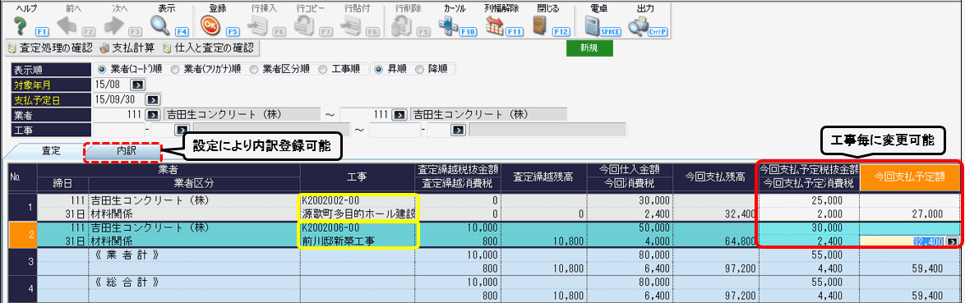Activate the カーソル cursor toolbar icon
The width and height of the screenshot is (965, 303).
[x=448, y=25]
